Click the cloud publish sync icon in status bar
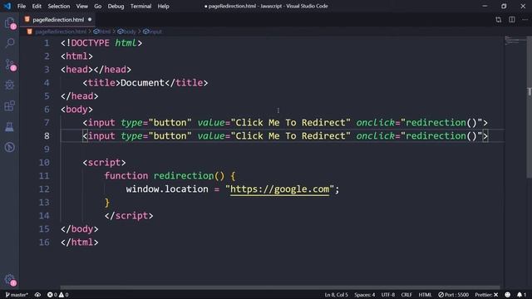Screen dimensions: 532x299 tap(37, 295)
